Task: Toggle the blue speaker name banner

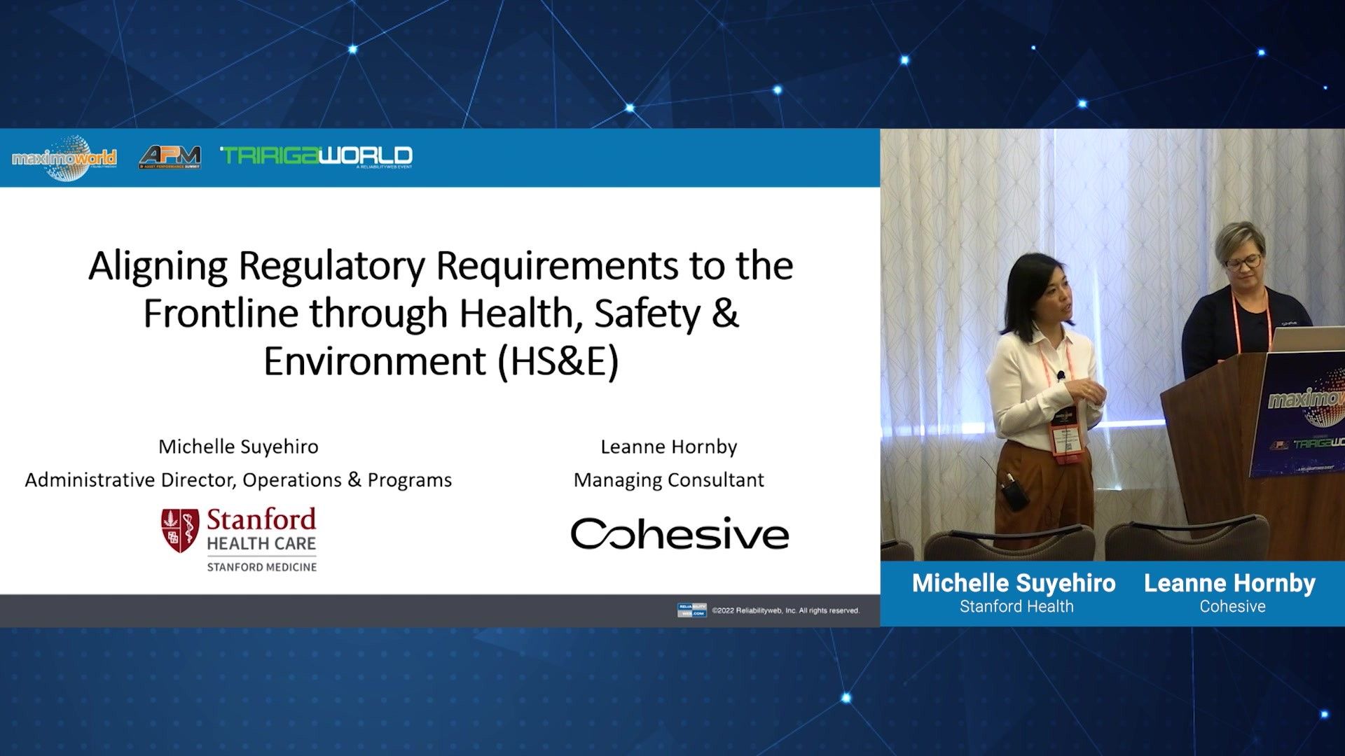Action: click(1112, 593)
